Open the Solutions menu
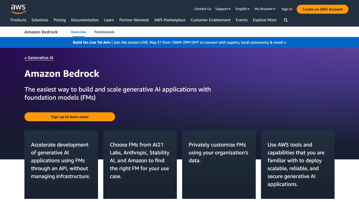 coord(40,20)
